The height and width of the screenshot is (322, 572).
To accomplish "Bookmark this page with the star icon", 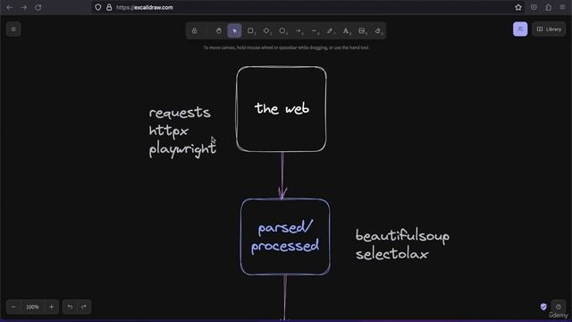I will pos(518,7).
